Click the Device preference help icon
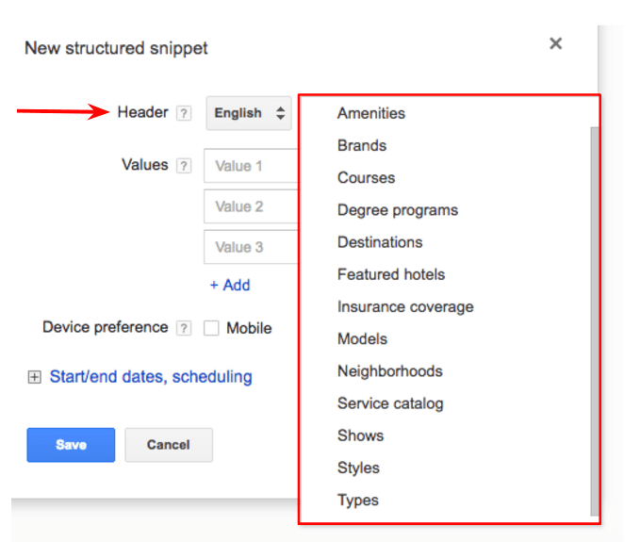 [x=184, y=328]
